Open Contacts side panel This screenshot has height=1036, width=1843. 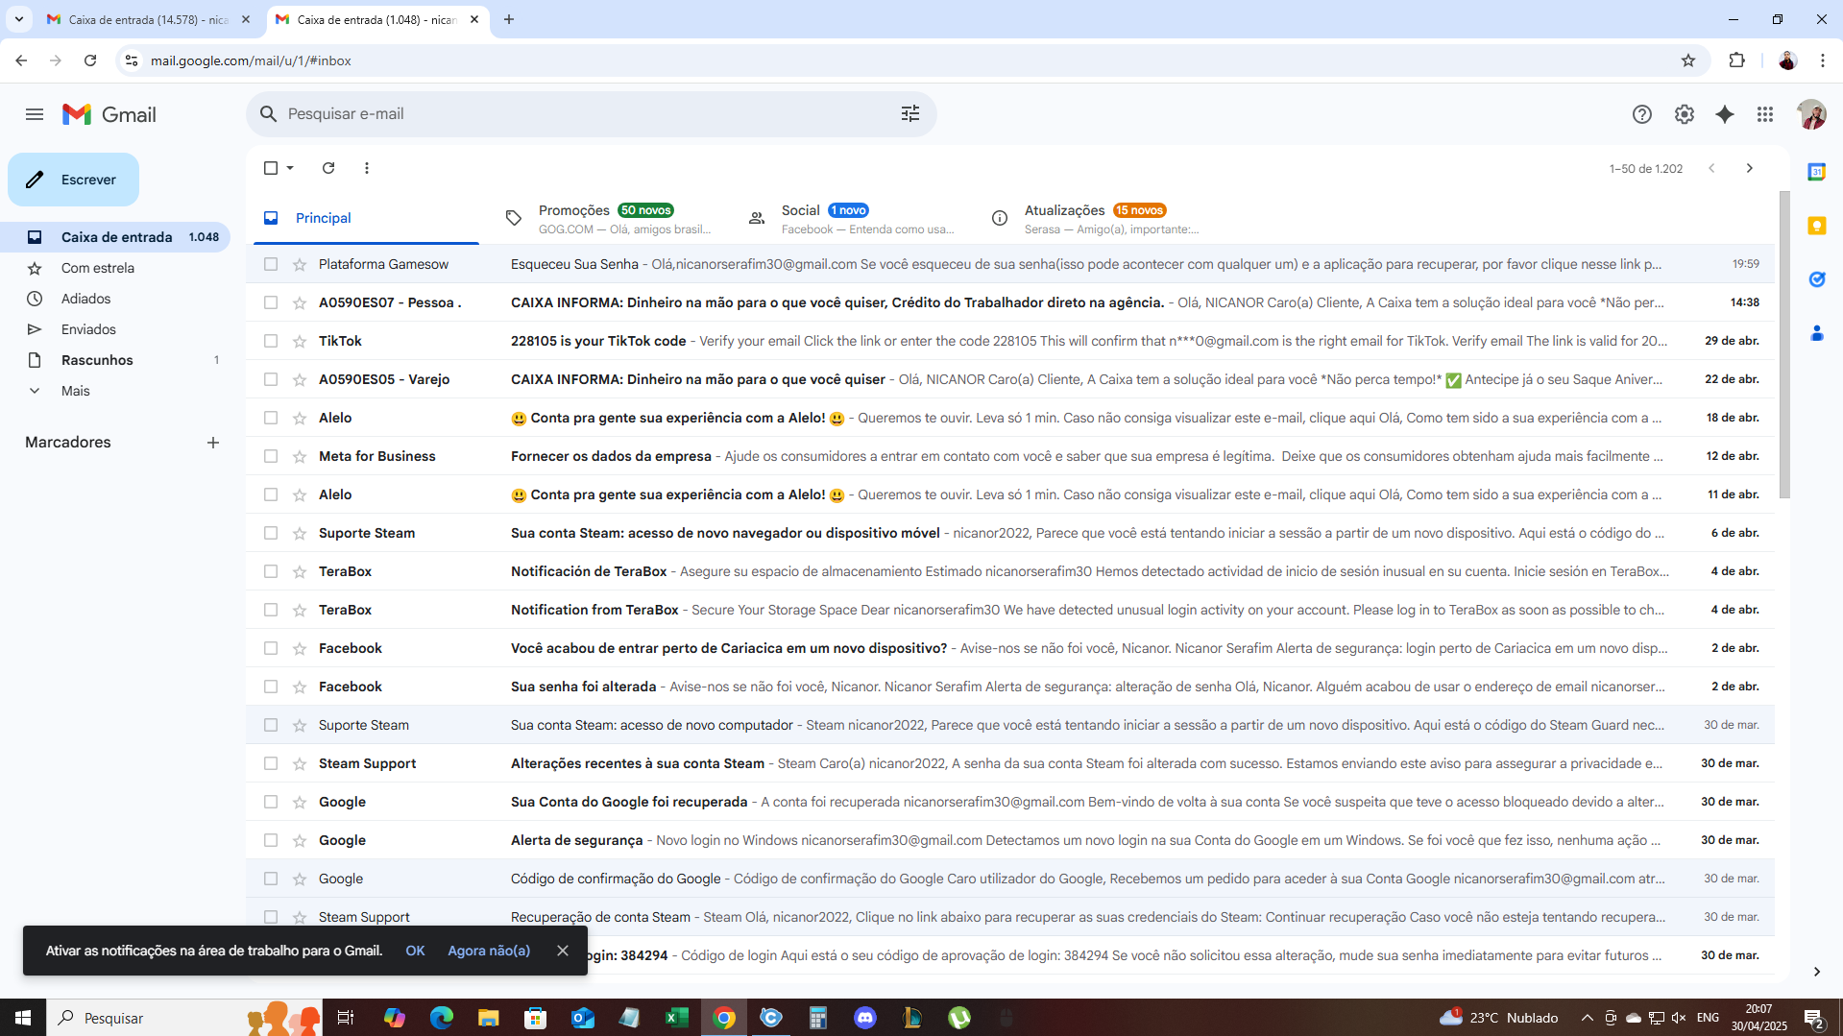click(1816, 333)
